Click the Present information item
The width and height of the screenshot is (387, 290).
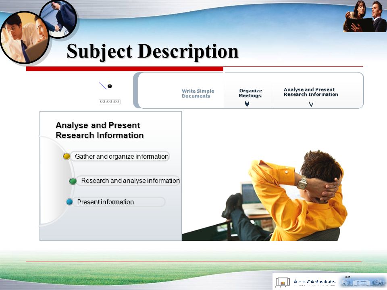(119, 202)
